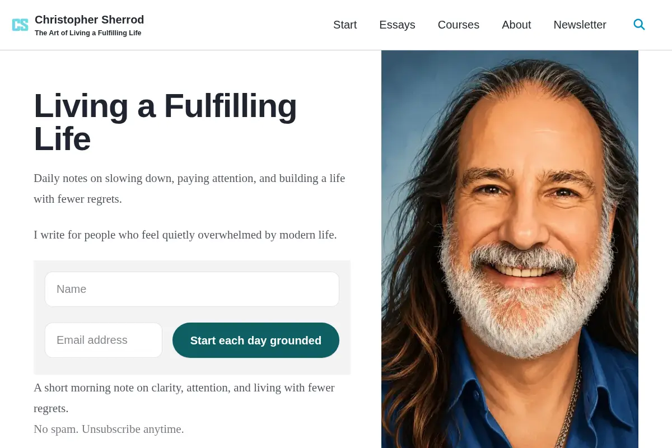Click the smiling bearded man's portrait photo

point(510,249)
